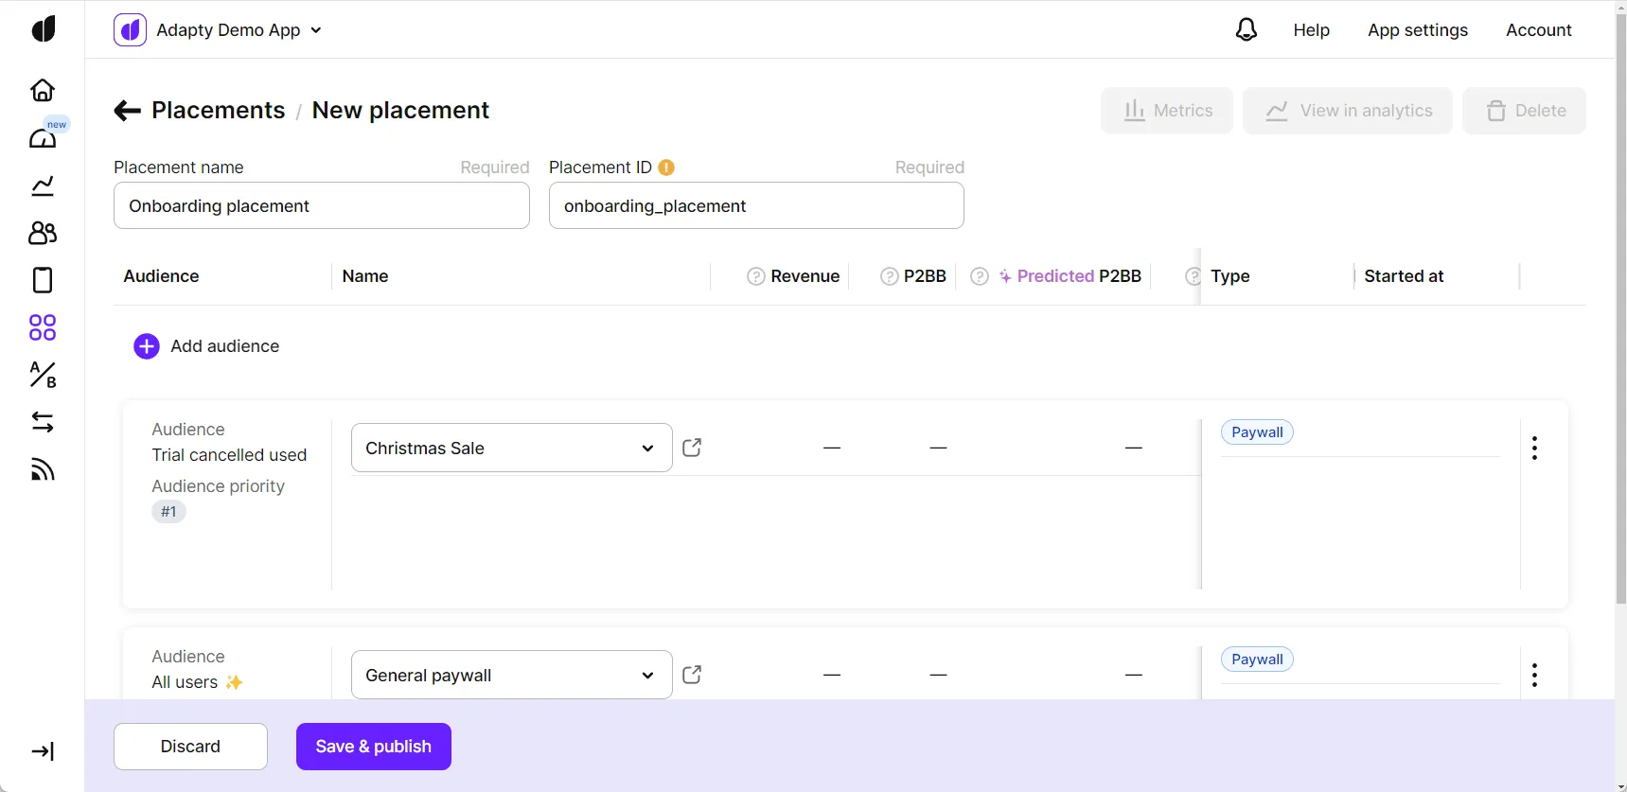Image resolution: width=1627 pixels, height=792 pixels.
Task: Click the Placement ID warning info icon
Action: pos(666,167)
